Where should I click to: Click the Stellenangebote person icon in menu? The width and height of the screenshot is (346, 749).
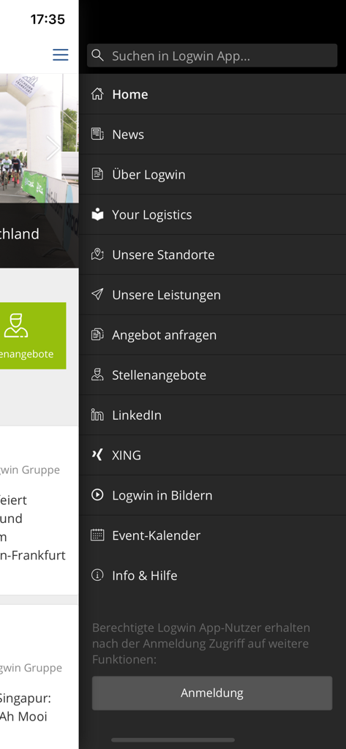pos(97,374)
